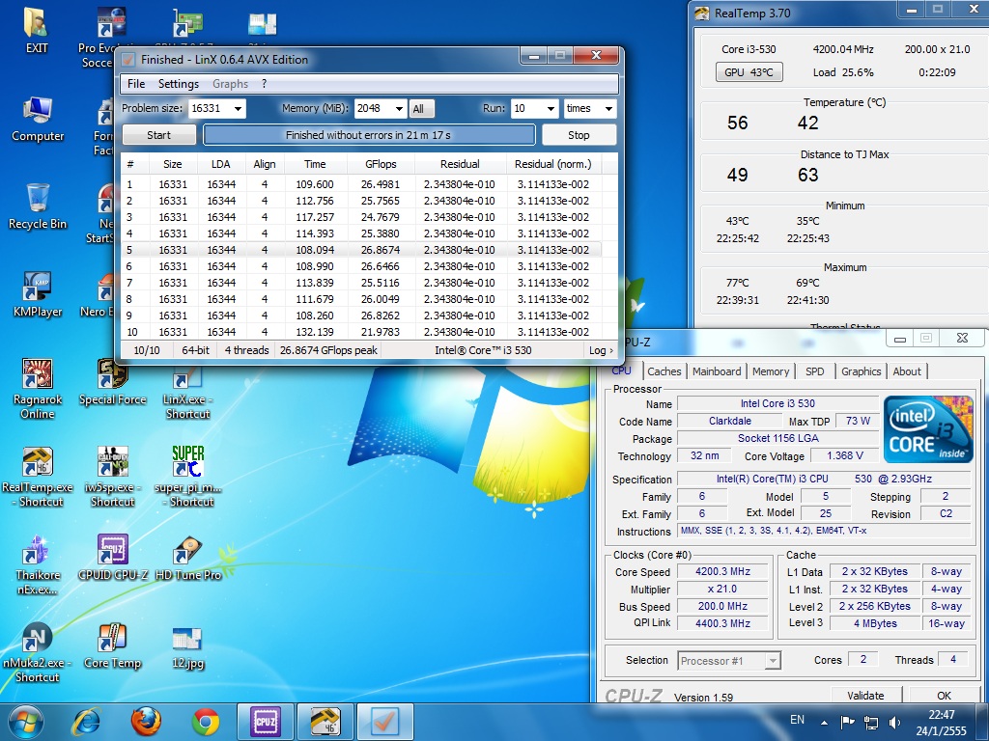Click the Stop button in LinX
Viewport: 989px width, 741px height.
579,135
